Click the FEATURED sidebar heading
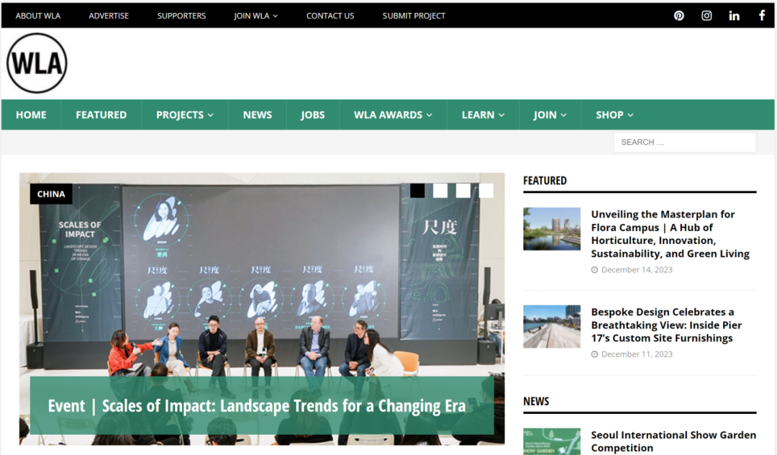 (545, 181)
